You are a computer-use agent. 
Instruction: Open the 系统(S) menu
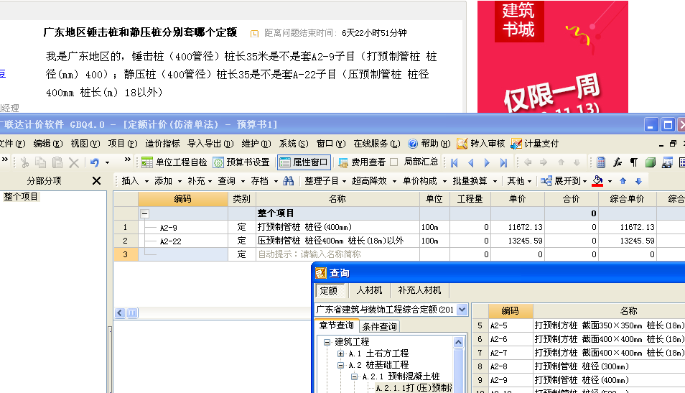[x=294, y=144]
